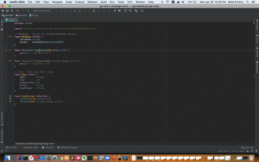259x162 pixels.
Task: Click the Save All toolbar icon
Action: click(7, 11)
